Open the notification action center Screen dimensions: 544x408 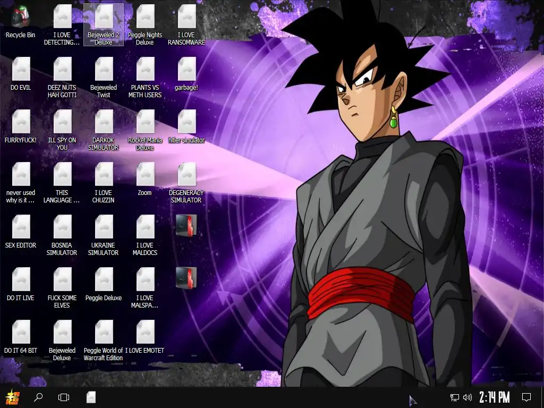point(526,397)
